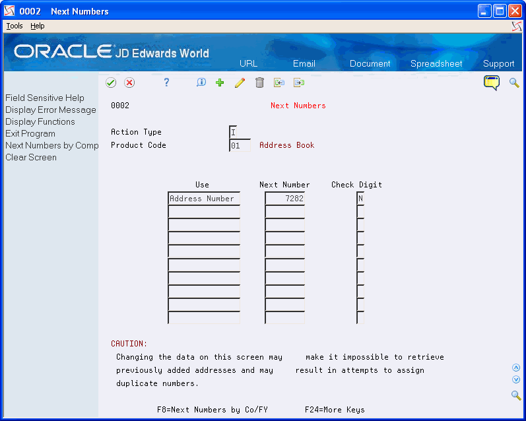
Task: Open the Tools menu
Action: (15, 26)
